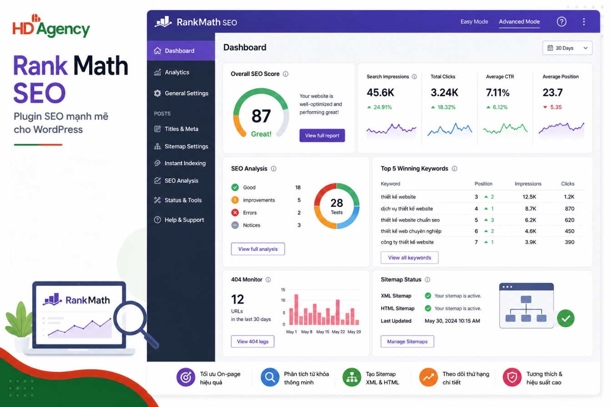This screenshot has height=407, width=611.
Task: Click the green check next to XML Sitemap
Action: 428,296
